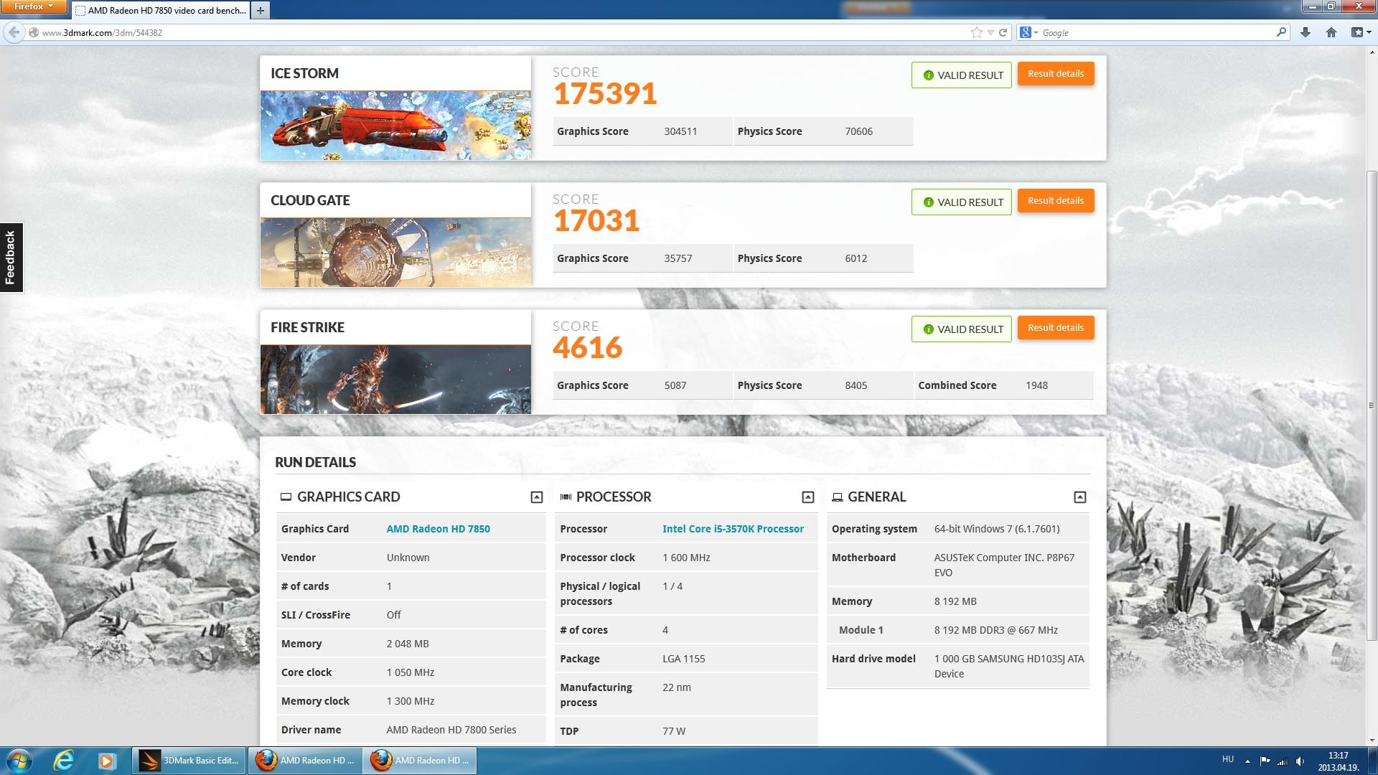Click the Core clock 1 050 MHz value
1378x775 pixels.
pos(410,672)
